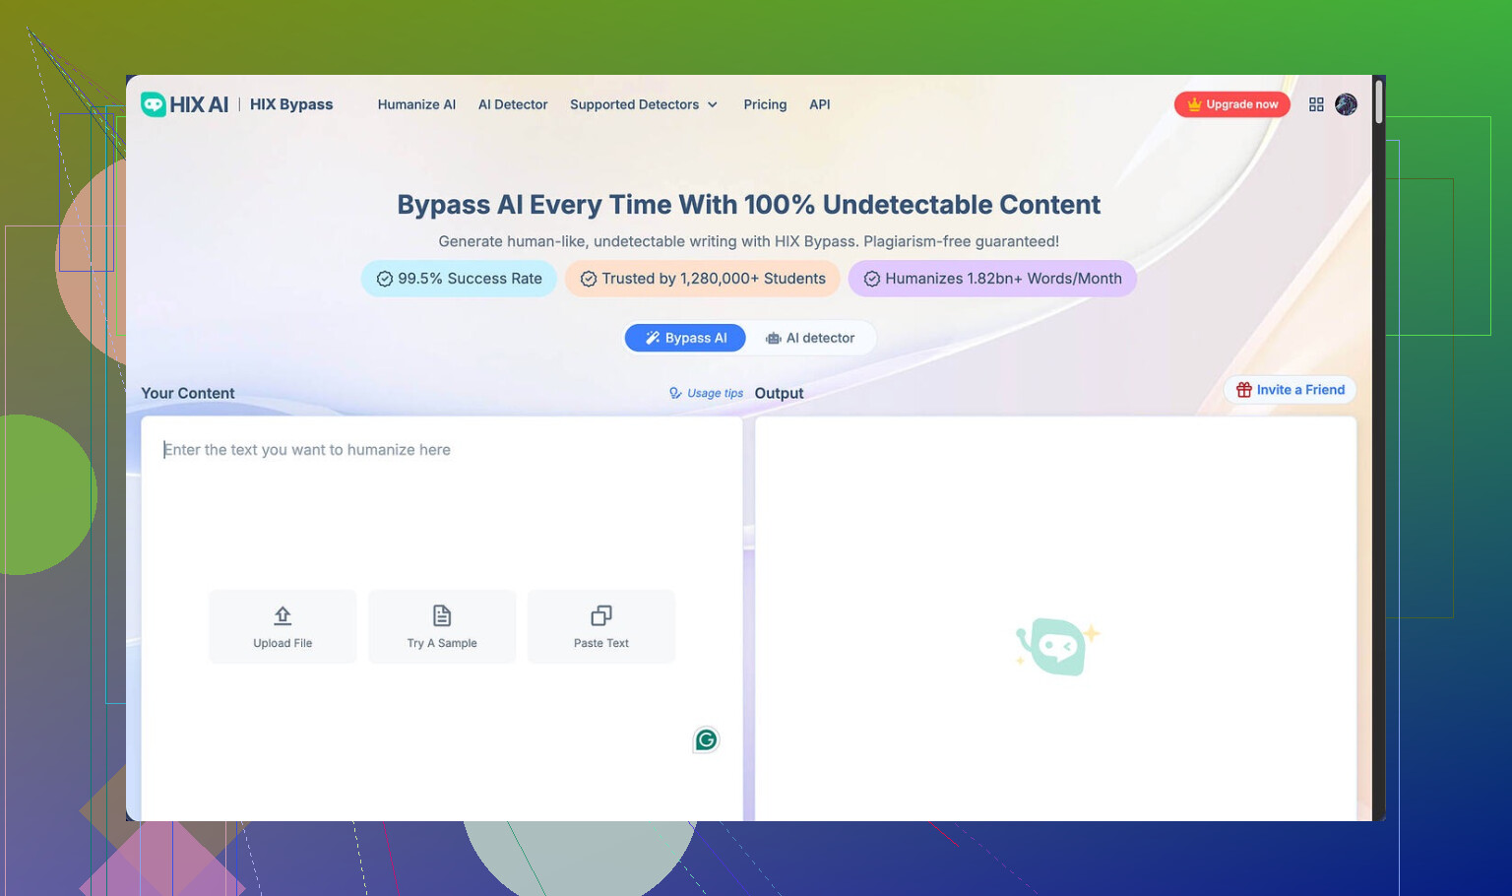Screen dimensions: 1512x896
Task: Open the AI Detector nav link
Action: click(x=513, y=104)
